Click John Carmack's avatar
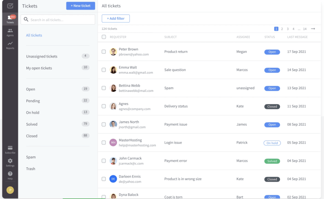Viewport: 324px width, 199px height. point(113,161)
